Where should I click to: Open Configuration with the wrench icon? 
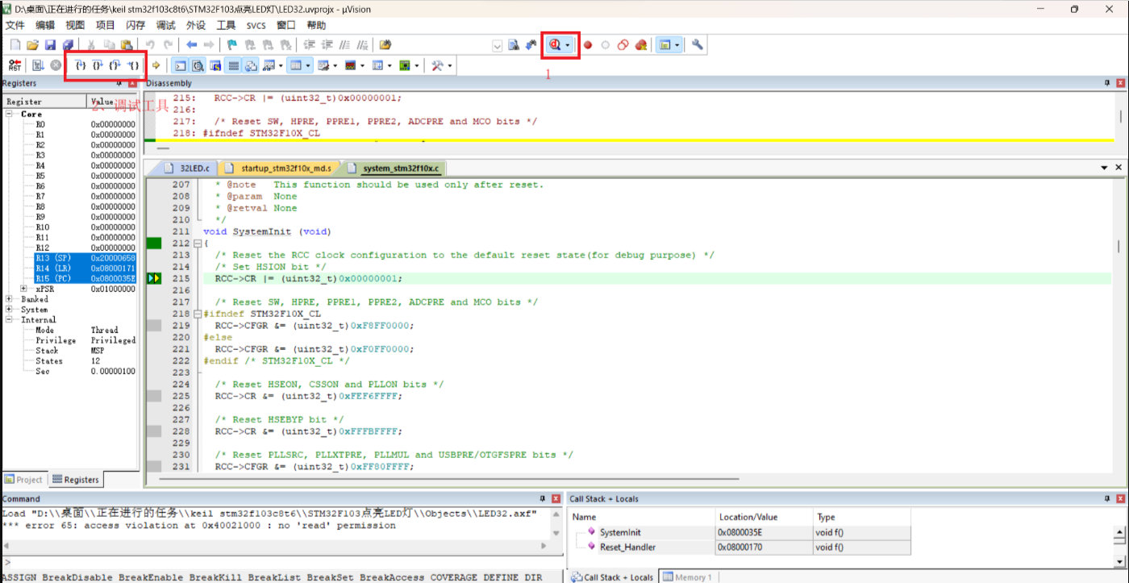point(698,45)
